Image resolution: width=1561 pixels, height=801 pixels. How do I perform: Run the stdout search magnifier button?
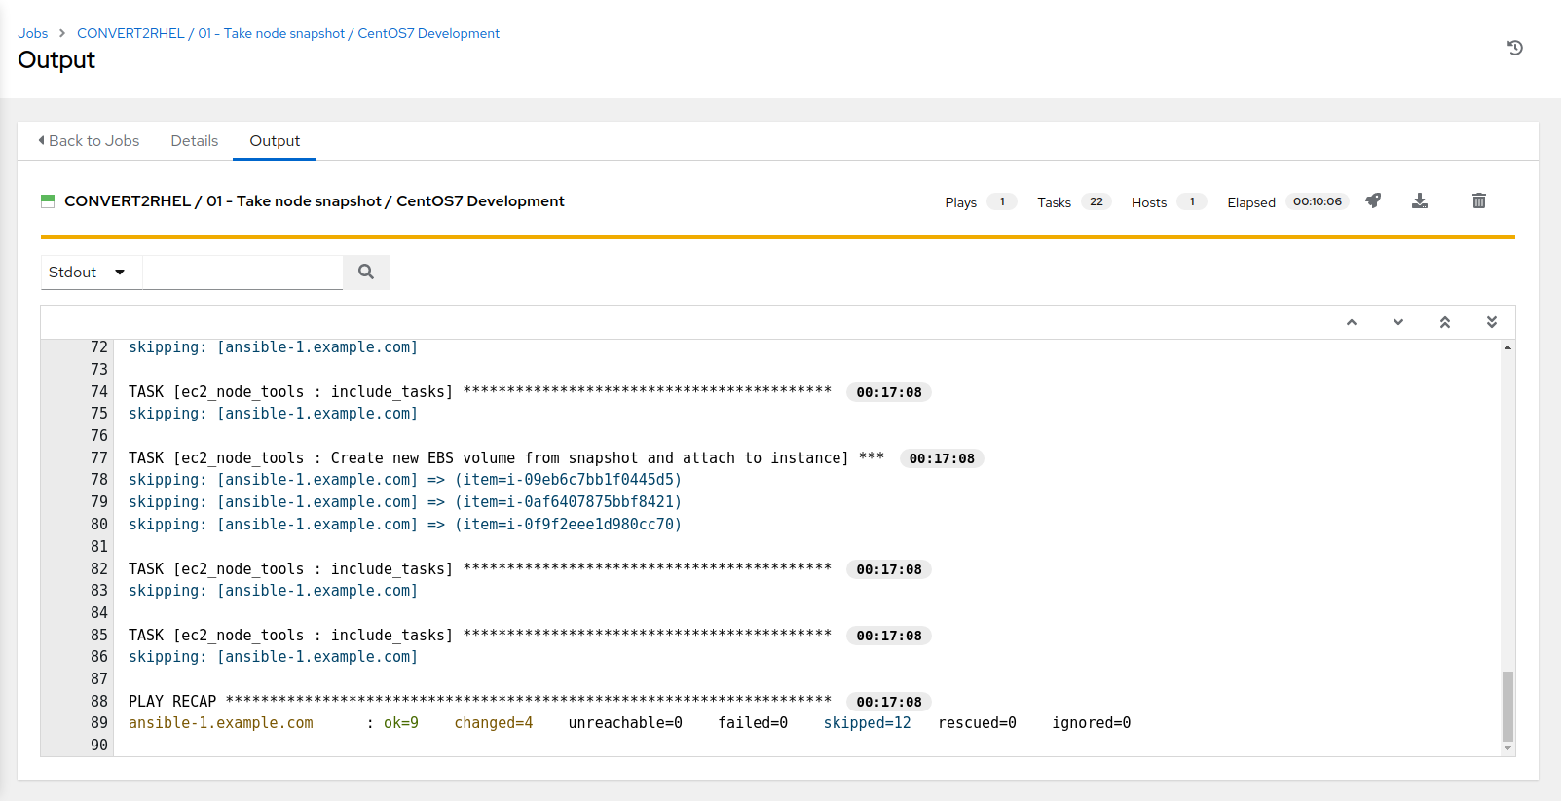pos(366,273)
